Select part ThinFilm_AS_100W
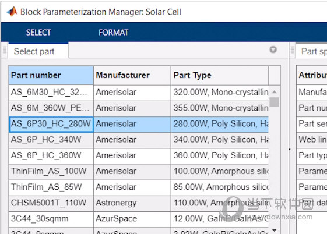 pyautogui.click(x=51, y=171)
